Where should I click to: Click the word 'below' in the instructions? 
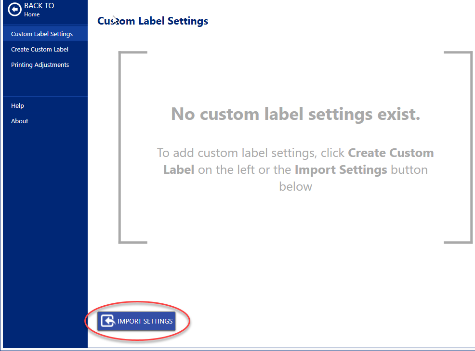pyautogui.click(x=295, y=187)
